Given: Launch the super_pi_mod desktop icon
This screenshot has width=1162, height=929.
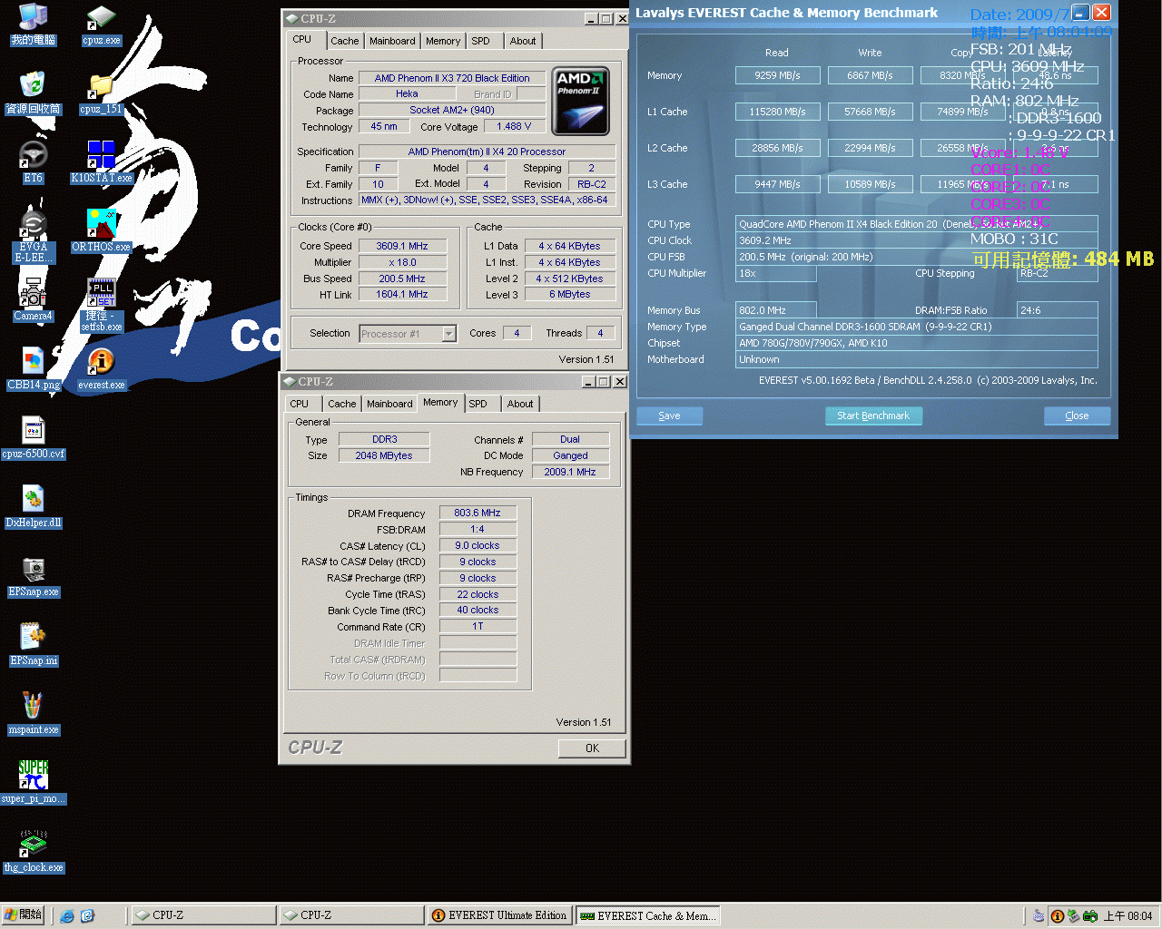Looking at the screenshot, I should point(34,782).
